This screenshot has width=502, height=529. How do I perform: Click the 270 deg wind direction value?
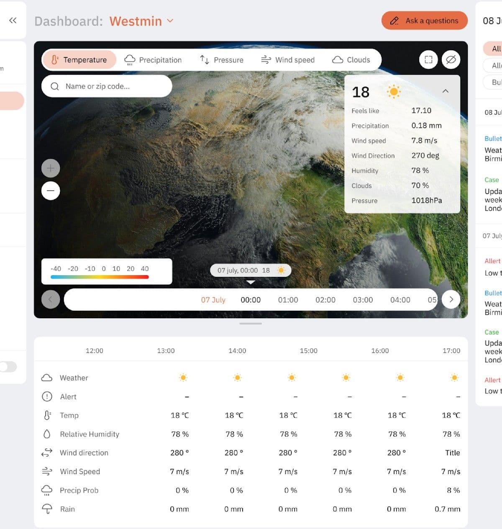pyautogui.click(x=425, y=155)
